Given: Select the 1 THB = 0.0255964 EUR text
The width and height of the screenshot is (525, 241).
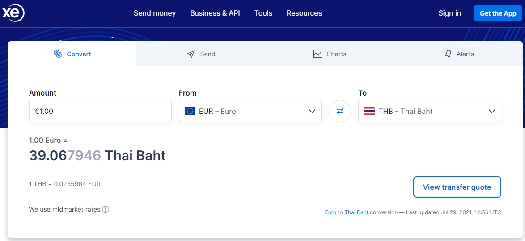Looking at the screenshot, I should [x=65, y=184].
